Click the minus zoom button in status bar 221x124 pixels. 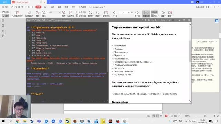[196, 116]
